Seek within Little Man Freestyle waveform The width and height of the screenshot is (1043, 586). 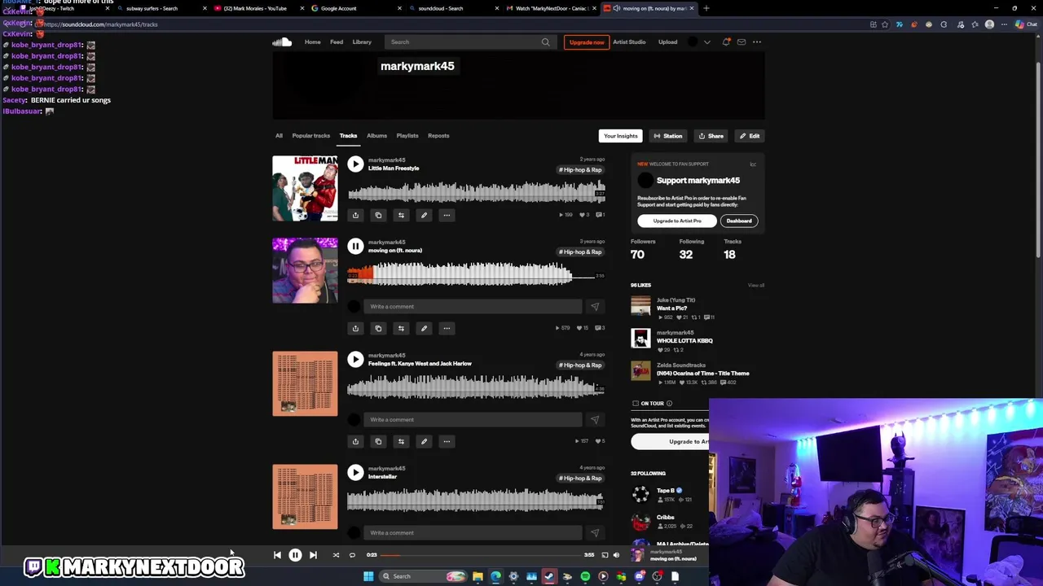(476, 192)
